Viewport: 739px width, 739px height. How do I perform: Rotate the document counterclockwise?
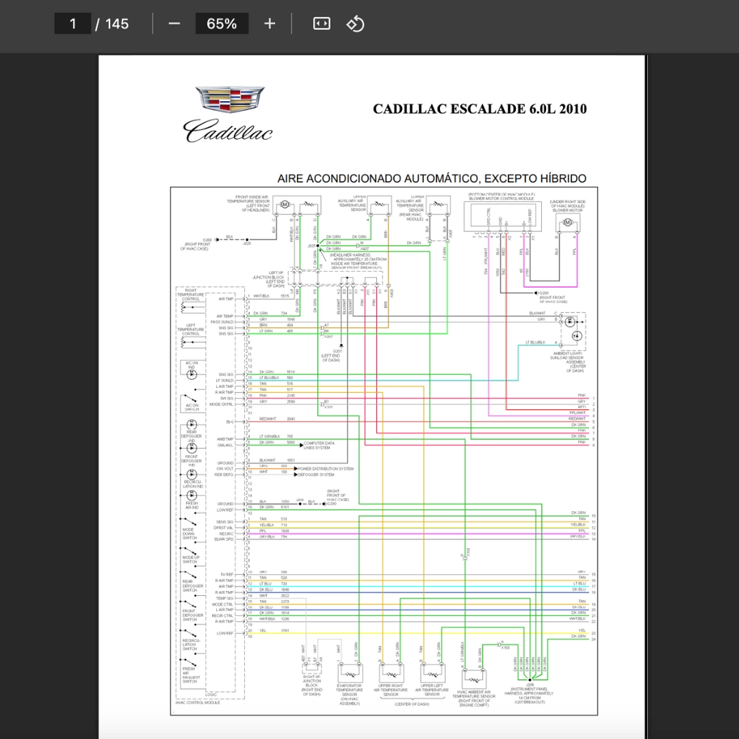pyautogui.click(x=355, y=23)
